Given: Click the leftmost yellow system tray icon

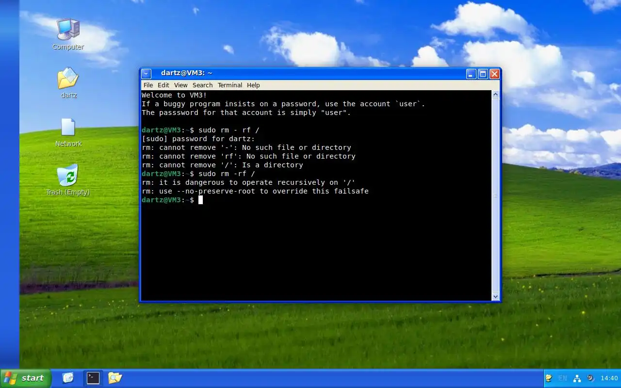Looking at the screenshot, I should click(x=549, y=378).
